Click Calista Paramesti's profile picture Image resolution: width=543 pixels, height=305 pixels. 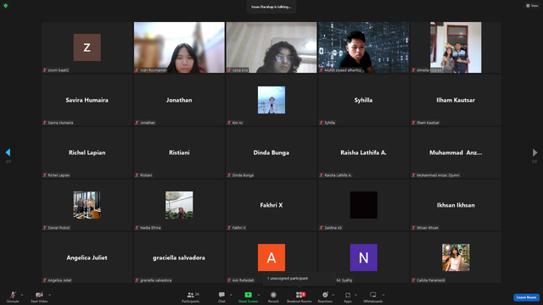[x=456, y=258]
